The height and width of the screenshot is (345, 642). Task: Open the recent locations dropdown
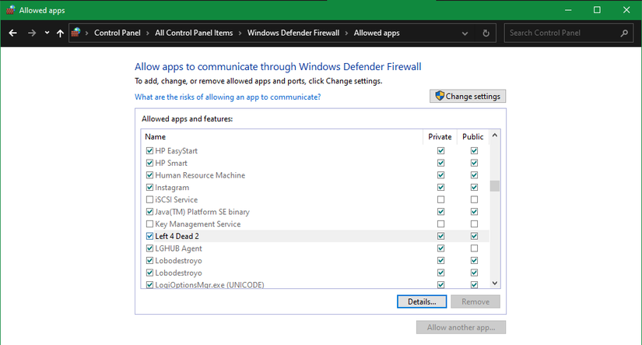[x=47, y=33]
